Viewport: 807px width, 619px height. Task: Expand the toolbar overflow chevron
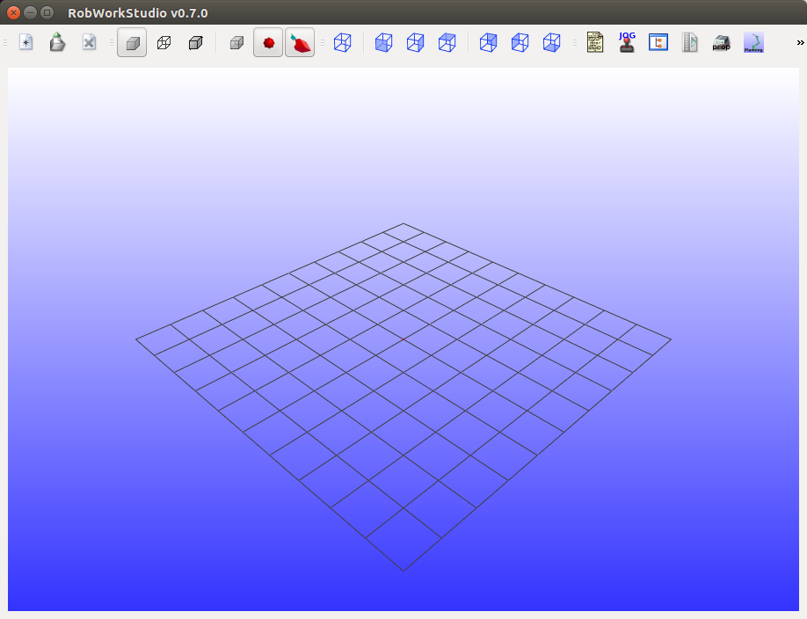point(800,40)
